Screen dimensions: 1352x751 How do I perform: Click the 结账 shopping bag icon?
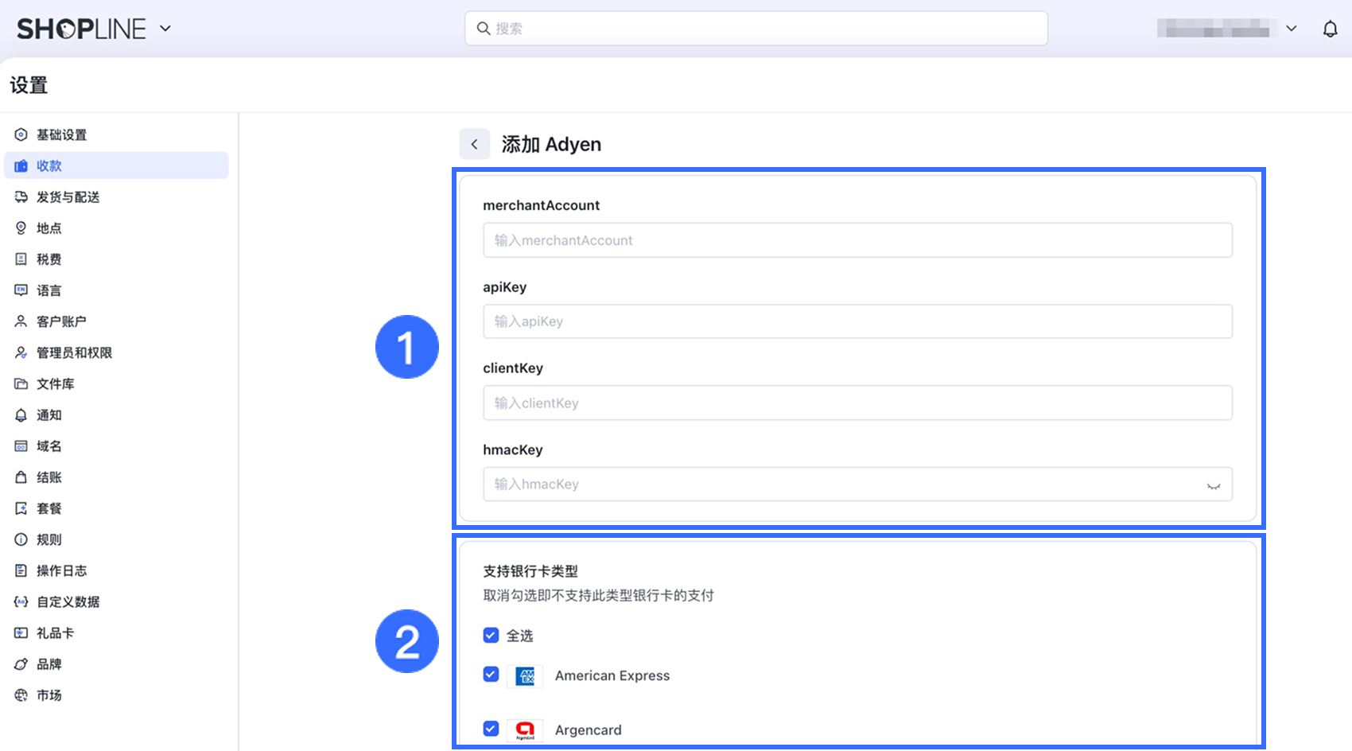[21, 477]
